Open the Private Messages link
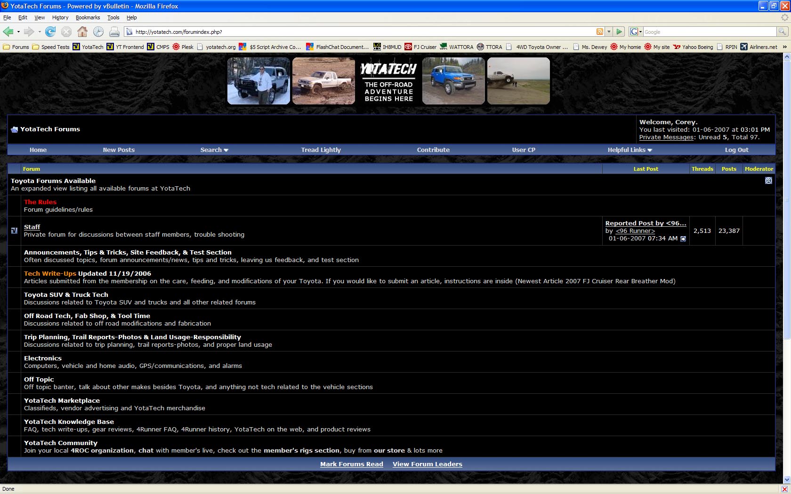 coord(666,137)
